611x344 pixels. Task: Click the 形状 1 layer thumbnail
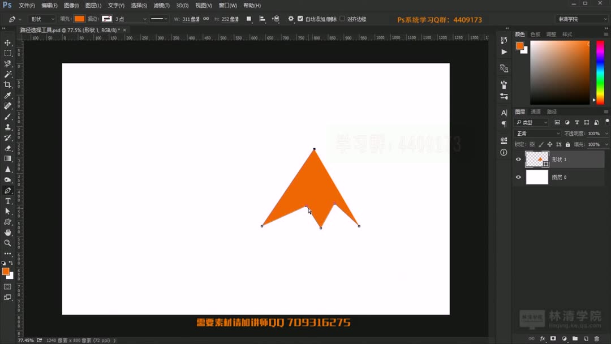538,160
